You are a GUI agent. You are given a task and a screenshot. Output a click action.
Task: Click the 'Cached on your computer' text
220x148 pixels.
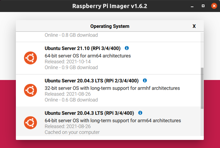pyautogui.click(x=72, y=132)
